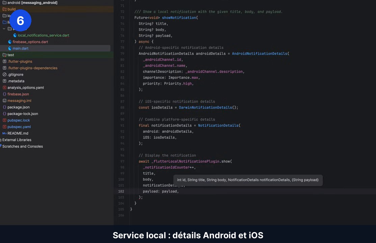The image size is (376, 243).
Task: Click NotificationDetails( constructor on line 91
Action: tap(219, 126)
